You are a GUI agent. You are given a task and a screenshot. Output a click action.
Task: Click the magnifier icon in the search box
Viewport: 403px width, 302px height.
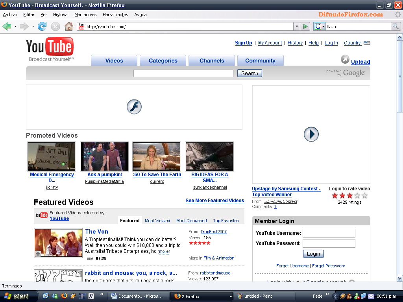click(396, 26)
